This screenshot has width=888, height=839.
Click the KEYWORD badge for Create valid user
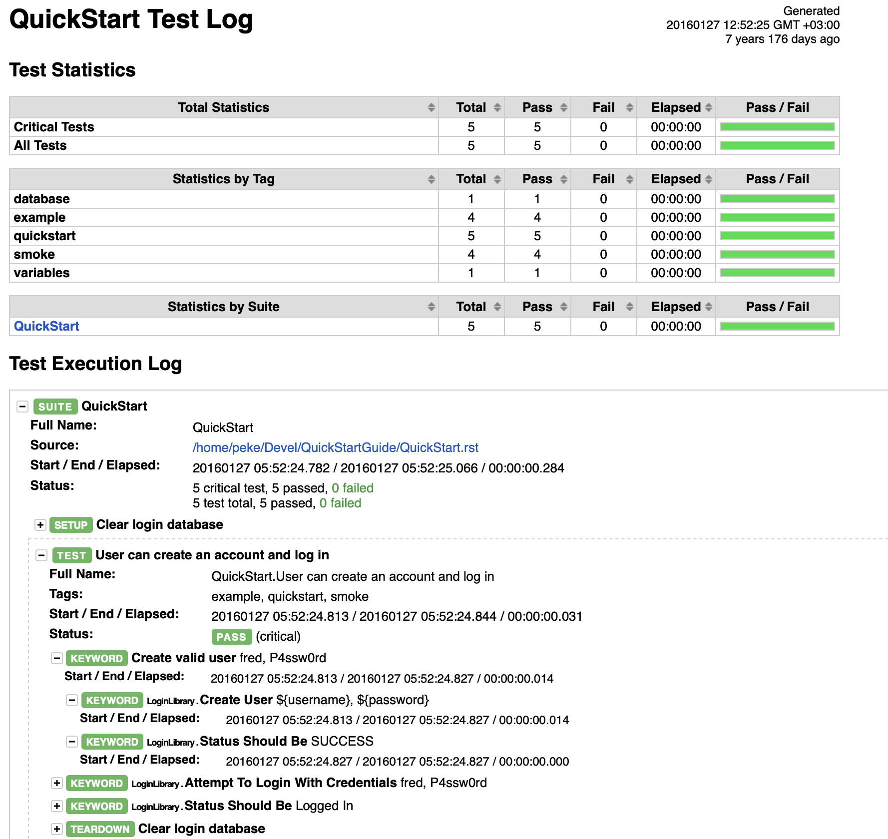96,658
